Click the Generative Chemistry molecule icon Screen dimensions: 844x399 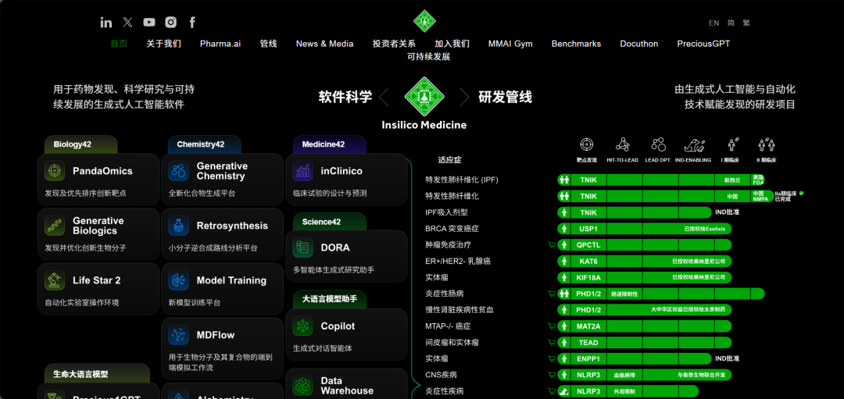click(179, 171)
